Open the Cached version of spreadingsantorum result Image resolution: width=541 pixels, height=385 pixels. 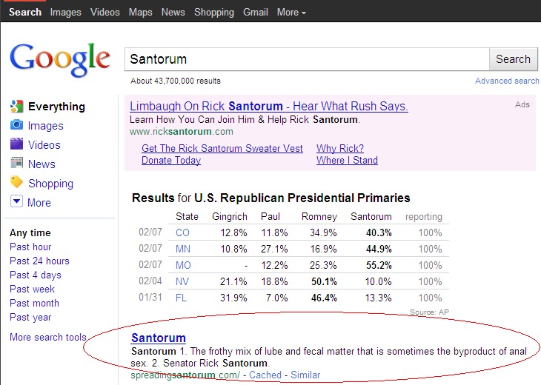pos(265,375)
